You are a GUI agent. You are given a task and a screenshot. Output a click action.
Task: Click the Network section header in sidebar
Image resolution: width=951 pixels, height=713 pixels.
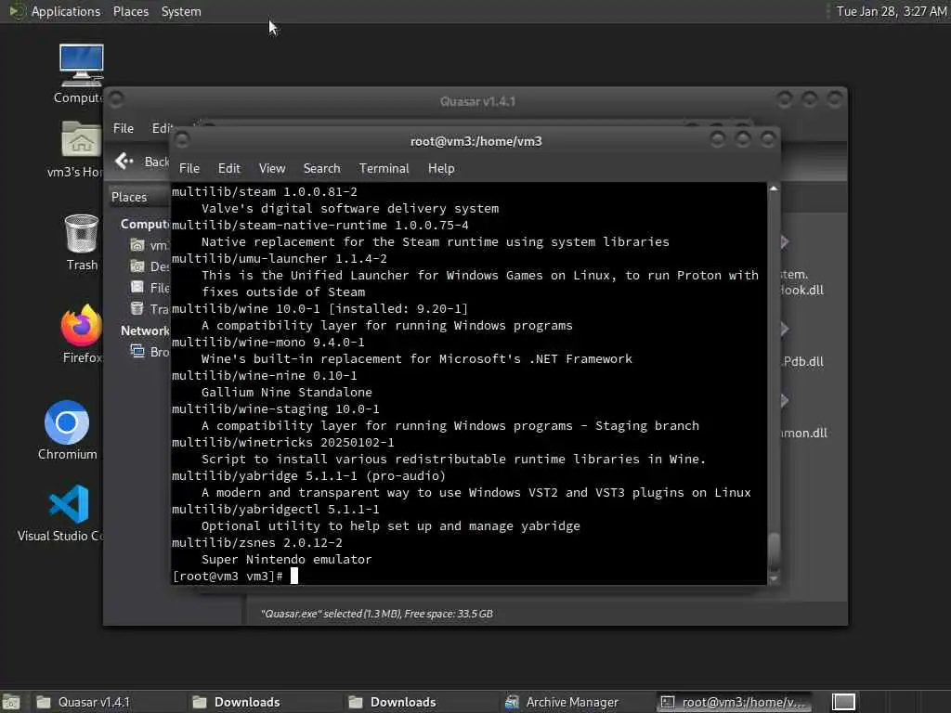pyautogui.click(x=145, y=331)
